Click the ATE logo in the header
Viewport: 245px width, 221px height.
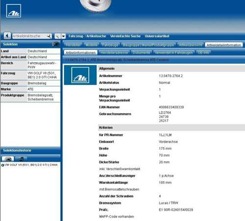(14, 11)
